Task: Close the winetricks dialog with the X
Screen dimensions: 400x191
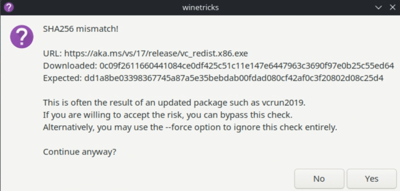Action: pos(393,7)
